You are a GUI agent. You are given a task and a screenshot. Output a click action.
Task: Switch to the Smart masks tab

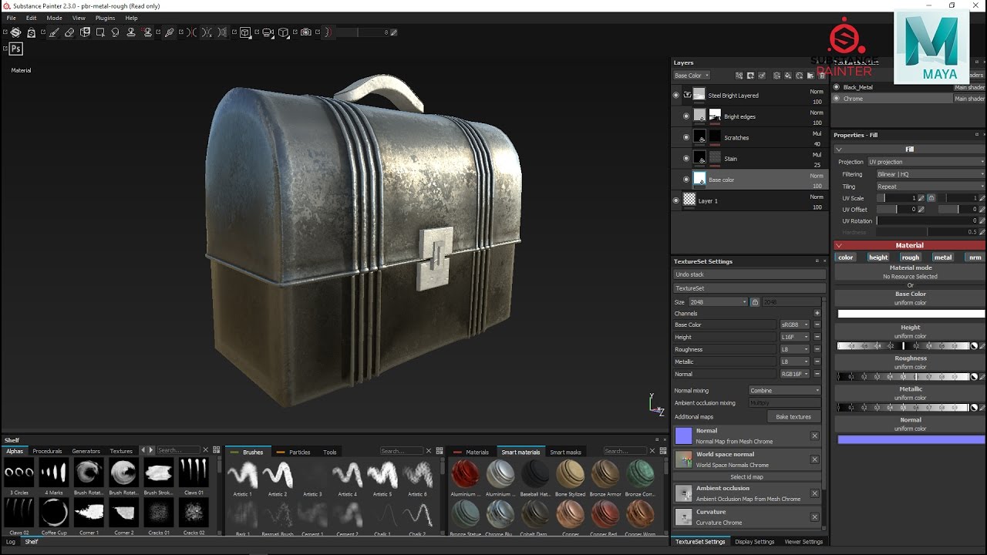click(x=565, y=452)
